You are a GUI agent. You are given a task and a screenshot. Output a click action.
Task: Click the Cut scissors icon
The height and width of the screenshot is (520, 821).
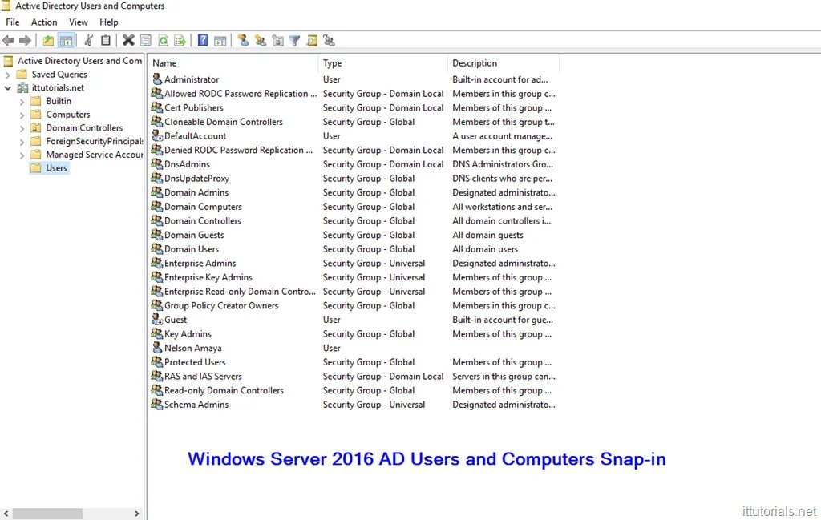(x=88, y=40)
